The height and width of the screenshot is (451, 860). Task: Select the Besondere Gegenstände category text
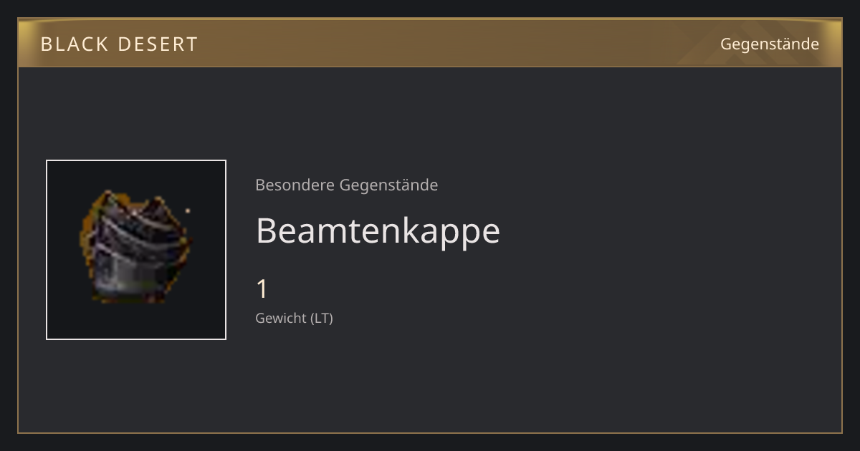coord(346,185)
